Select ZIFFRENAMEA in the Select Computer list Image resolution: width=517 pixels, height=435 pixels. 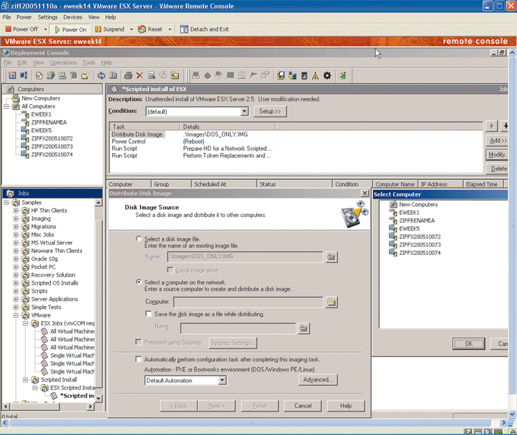pos(416,221)
